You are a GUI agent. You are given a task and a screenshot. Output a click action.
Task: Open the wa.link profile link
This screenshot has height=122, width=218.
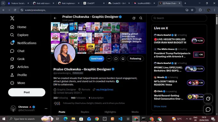(x=105, y=90)
